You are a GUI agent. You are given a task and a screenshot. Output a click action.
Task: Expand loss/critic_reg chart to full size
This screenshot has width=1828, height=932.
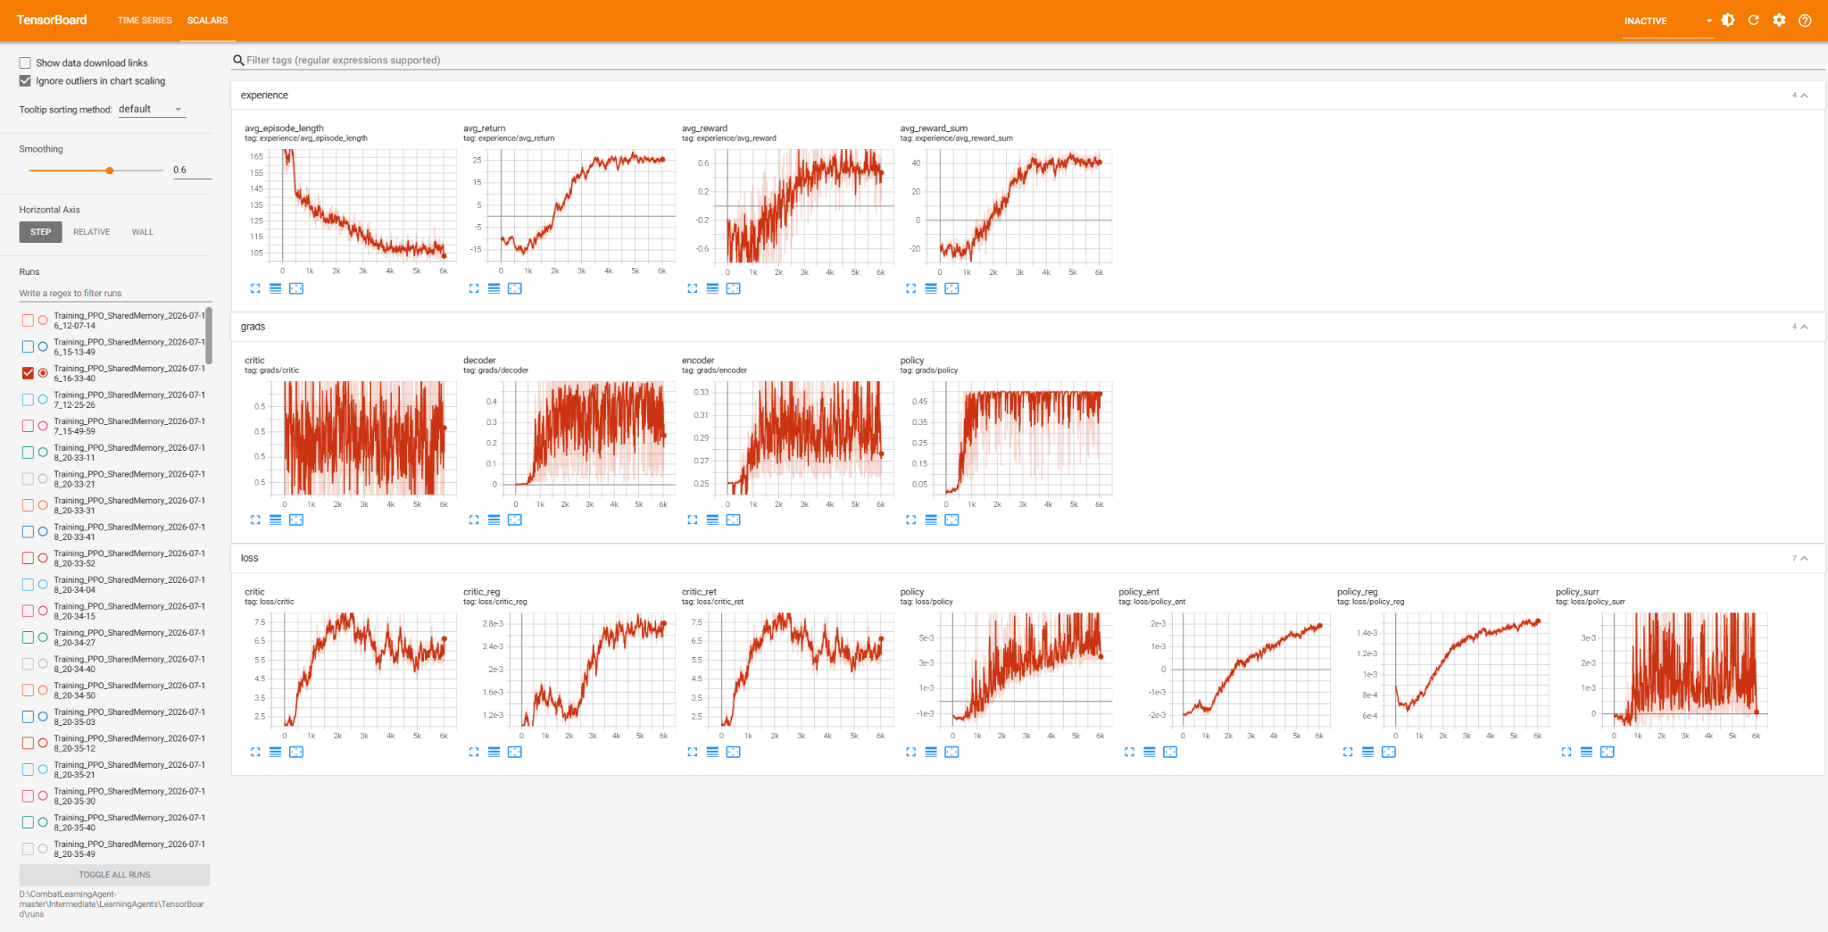tap(473, 752)
